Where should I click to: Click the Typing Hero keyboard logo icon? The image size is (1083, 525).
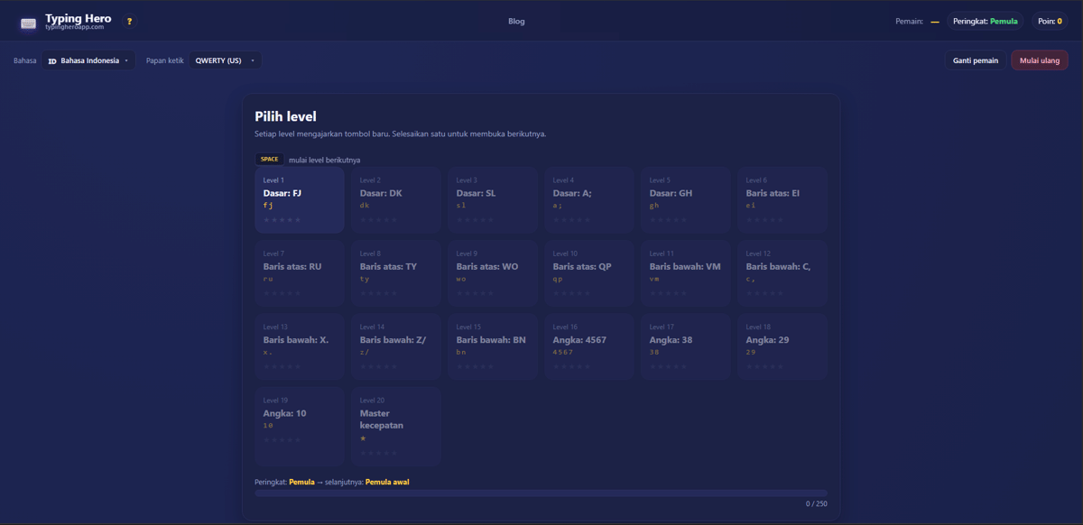click(x=28, y=23)
